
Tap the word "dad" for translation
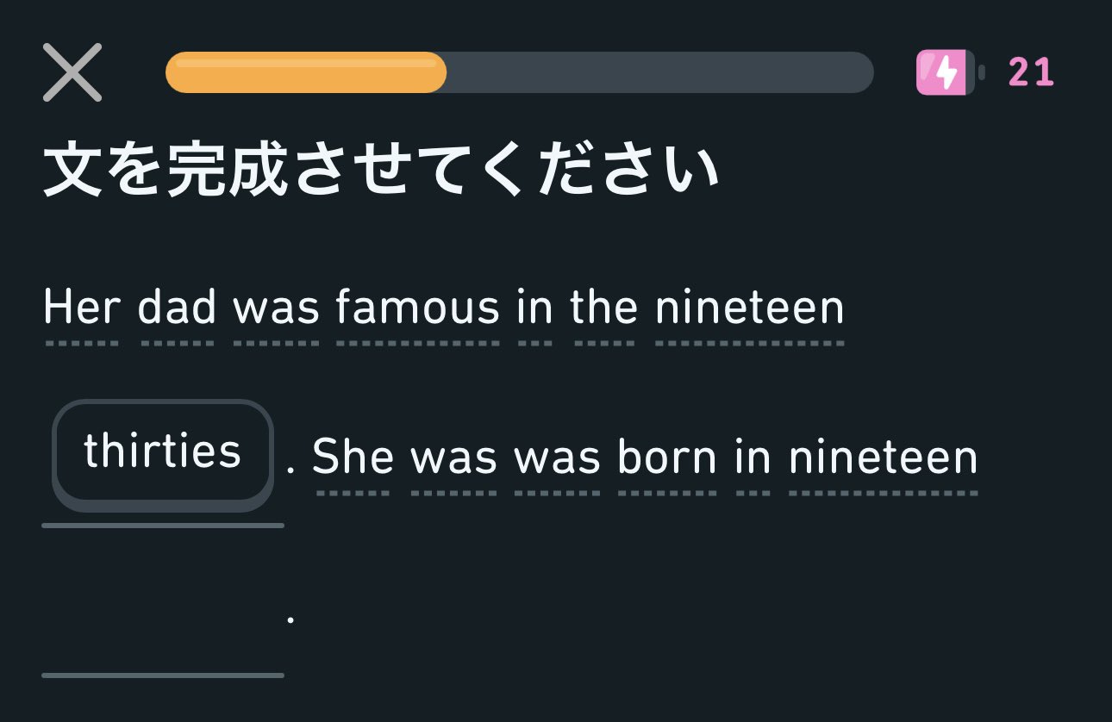click(x=177, y=308)
